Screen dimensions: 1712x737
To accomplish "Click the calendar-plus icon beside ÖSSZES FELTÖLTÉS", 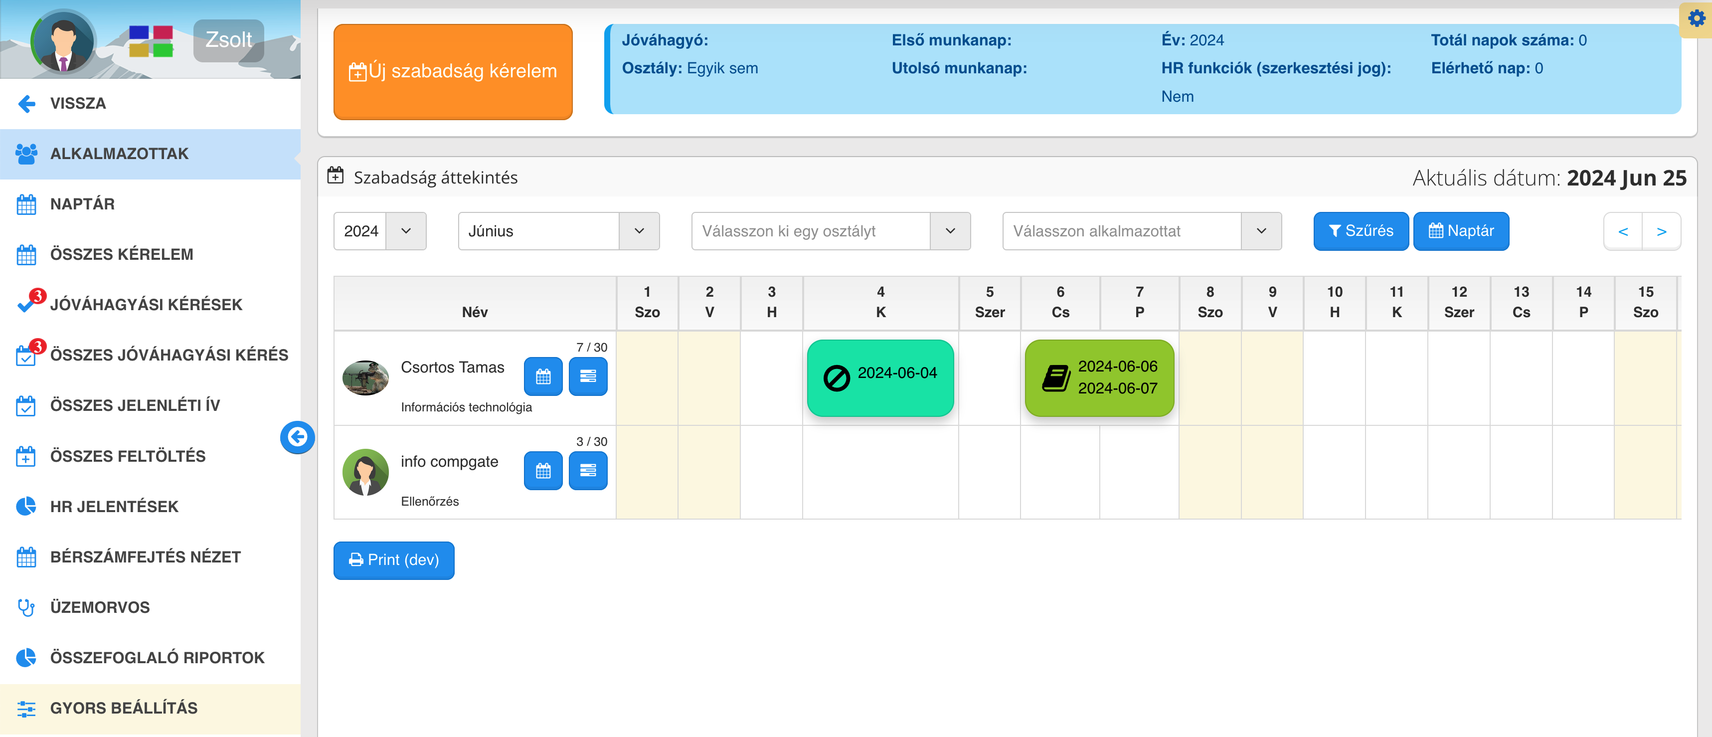I will click(x=26, y=457).
